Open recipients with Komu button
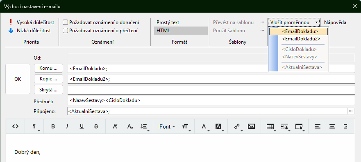361x162 pixels. pyautogui.click(x=48, y=68)
